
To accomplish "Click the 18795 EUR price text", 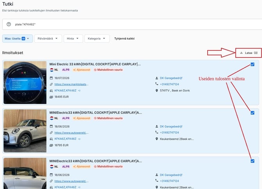I will [61, 145].
